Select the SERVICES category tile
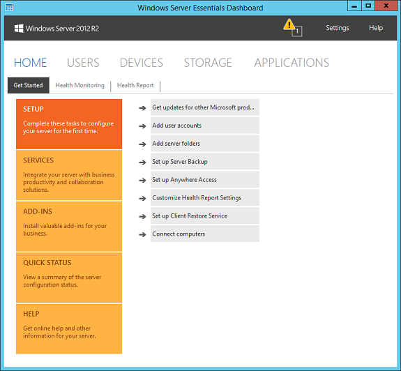The image size is (401, 371). tap(69, 175)
